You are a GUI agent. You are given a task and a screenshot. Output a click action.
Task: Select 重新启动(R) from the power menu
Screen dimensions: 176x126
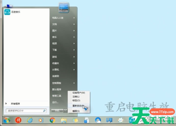point(78,105)
